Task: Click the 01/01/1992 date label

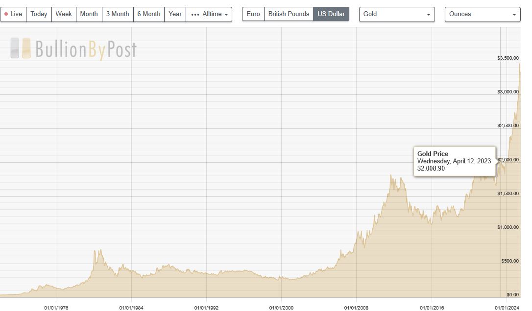Action: point(206,308)
